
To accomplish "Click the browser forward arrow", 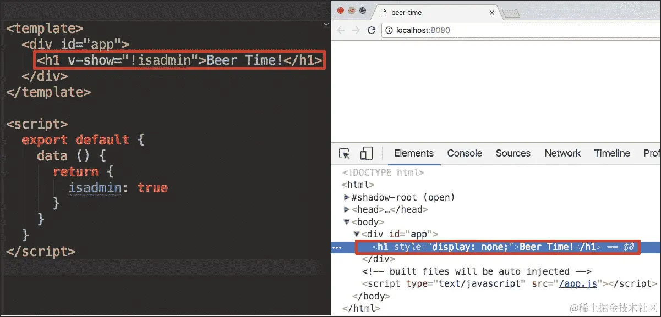I will [356, 30].
